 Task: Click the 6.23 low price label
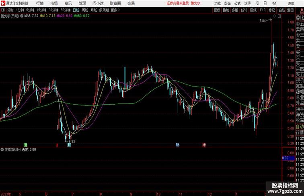point(72,142)
